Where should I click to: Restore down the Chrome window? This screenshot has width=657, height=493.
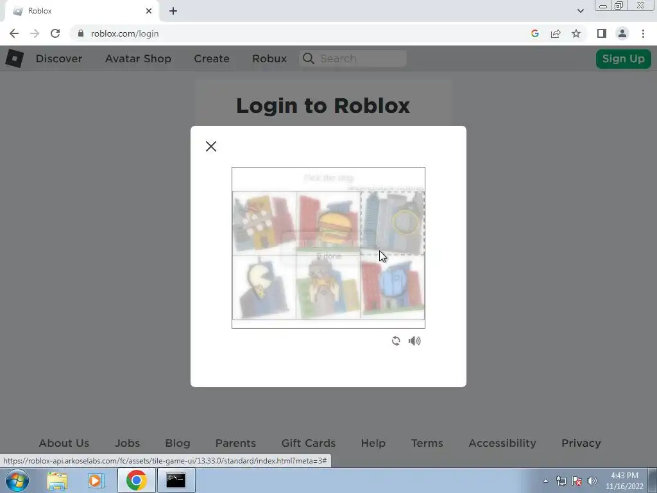click(x=619, y=6)
